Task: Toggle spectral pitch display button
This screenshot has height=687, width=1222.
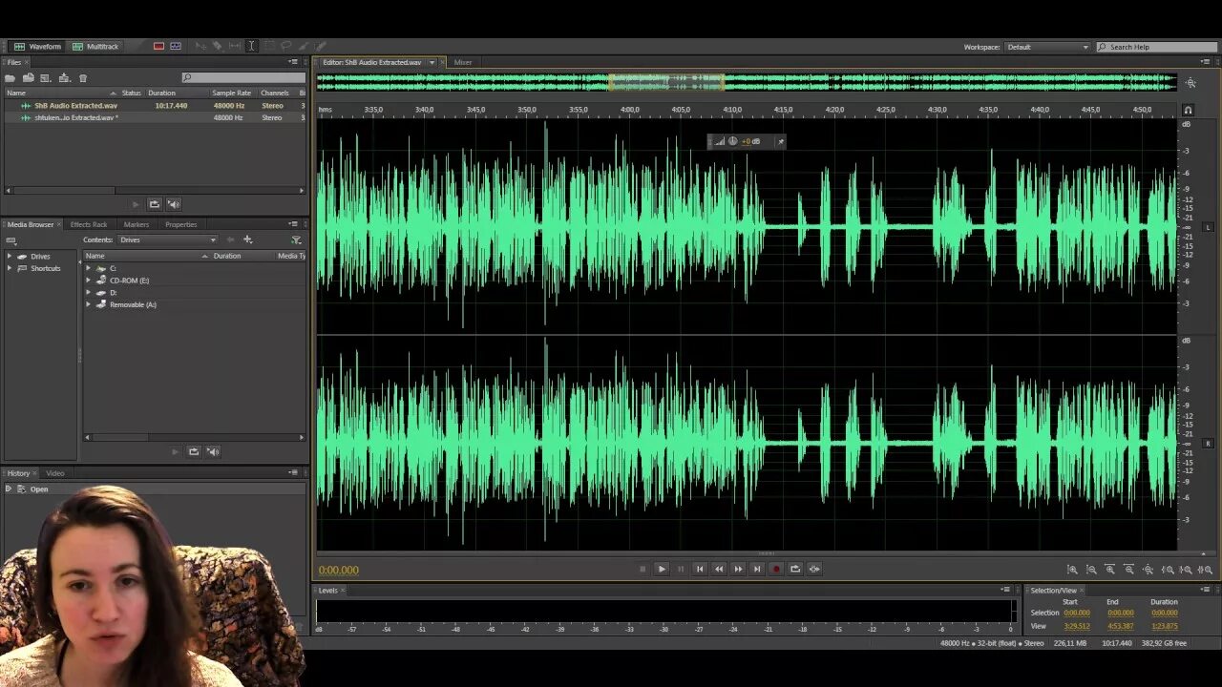Action: tap(176, 46)
